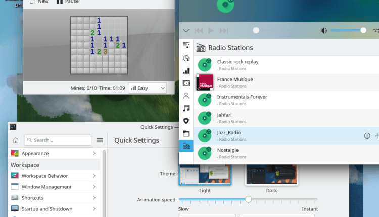Open the Now Playing playlist sidebar icon
379x217 pixels.
coord(186,45)
